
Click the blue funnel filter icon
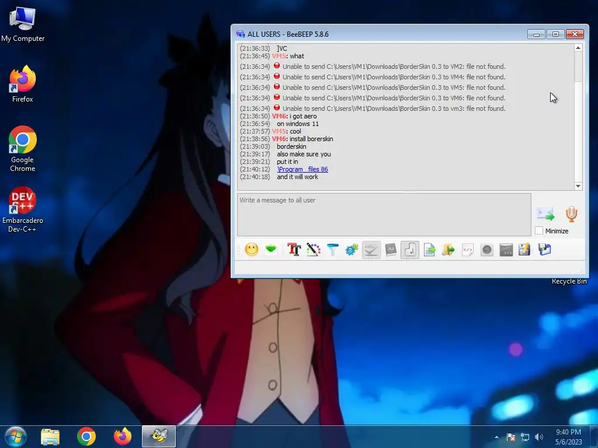pos(332,250)
